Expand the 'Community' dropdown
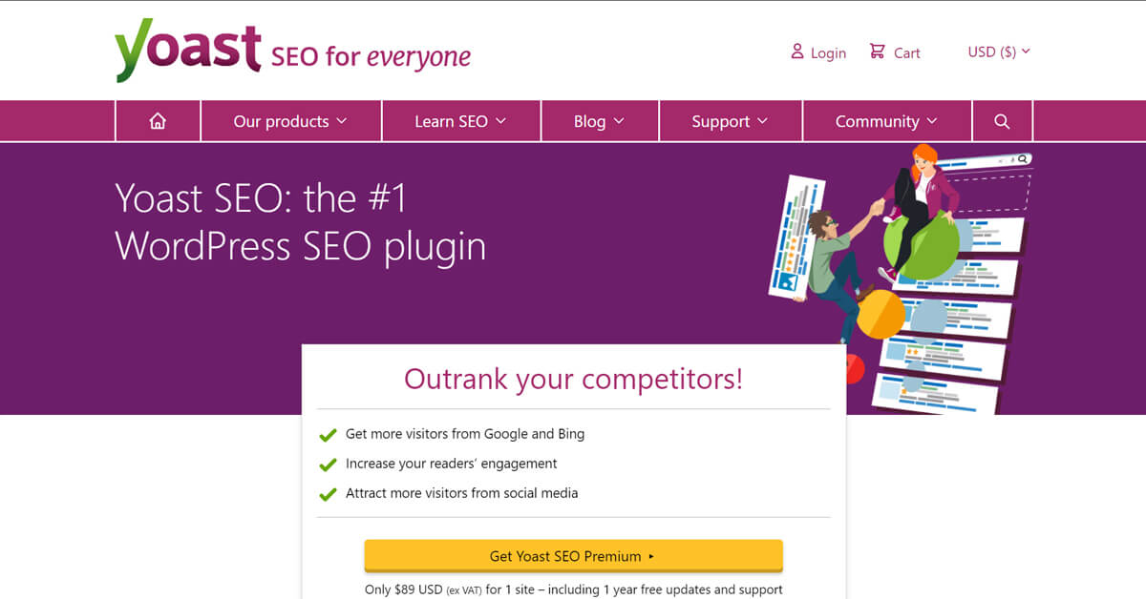Viewport: 1146px width, 599px height. (886, 121)
